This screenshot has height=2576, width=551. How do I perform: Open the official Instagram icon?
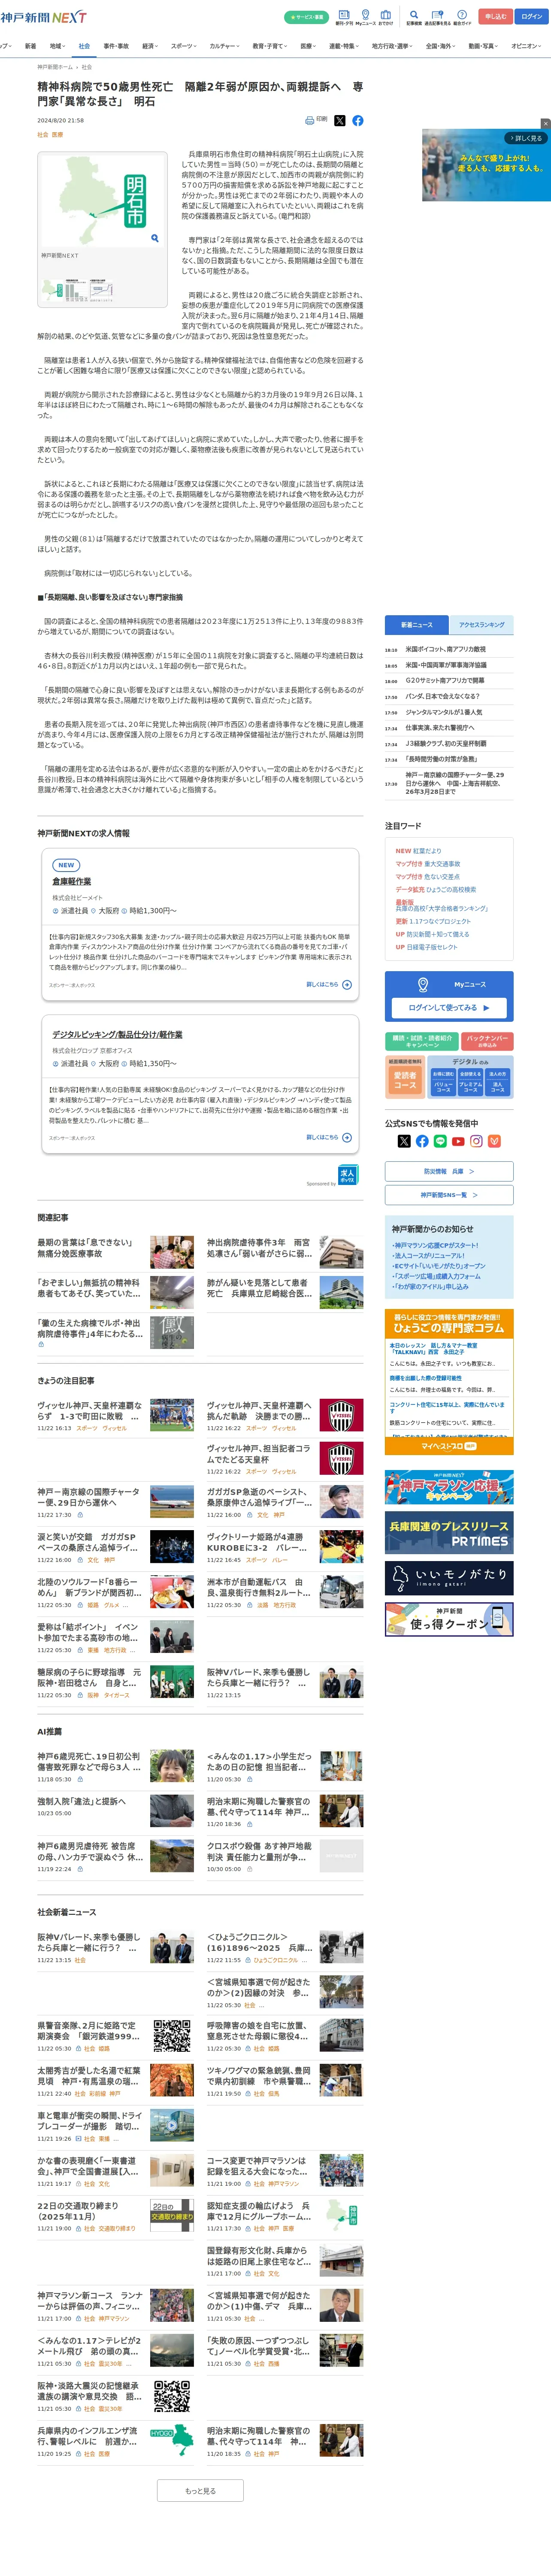coord(476,1141)
